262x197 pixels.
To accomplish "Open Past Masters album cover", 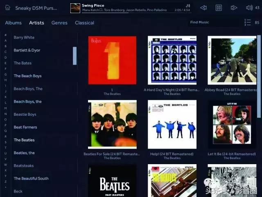I will [112, 181].
